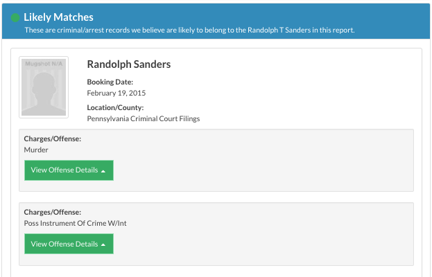Click the Murder offense text
This screenshot has height=277, width=432.
[x=36, y=150]
